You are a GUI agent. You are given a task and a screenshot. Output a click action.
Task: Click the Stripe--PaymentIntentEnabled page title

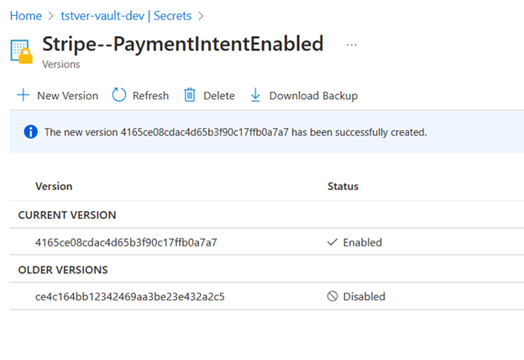pyautogui.click(x=182, y=45)
